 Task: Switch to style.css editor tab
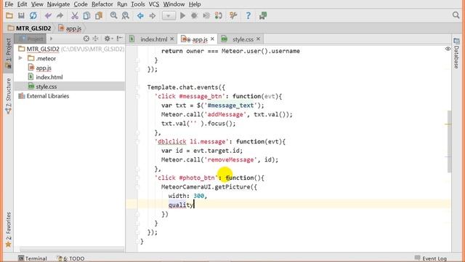243,39
